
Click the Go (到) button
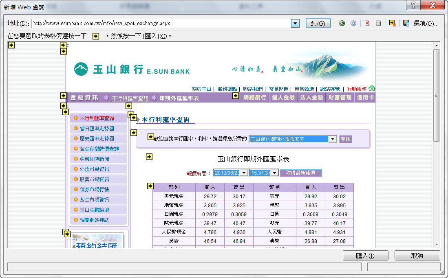click(318, 23)
